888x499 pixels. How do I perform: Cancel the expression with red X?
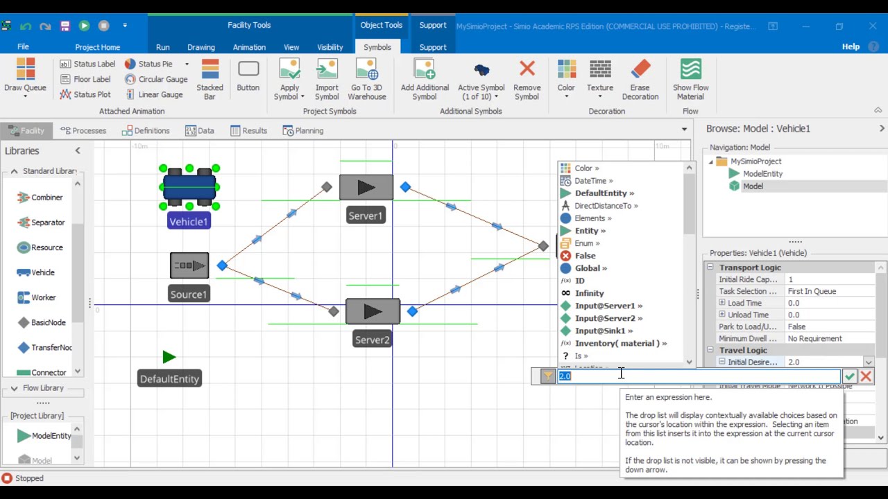866,376
